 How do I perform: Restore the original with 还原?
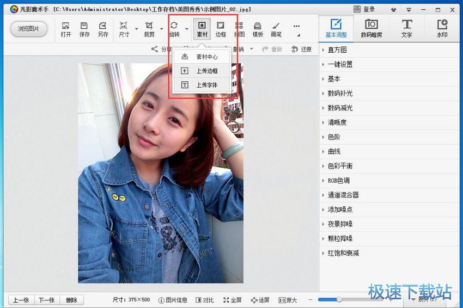click(x=301, y=50)
